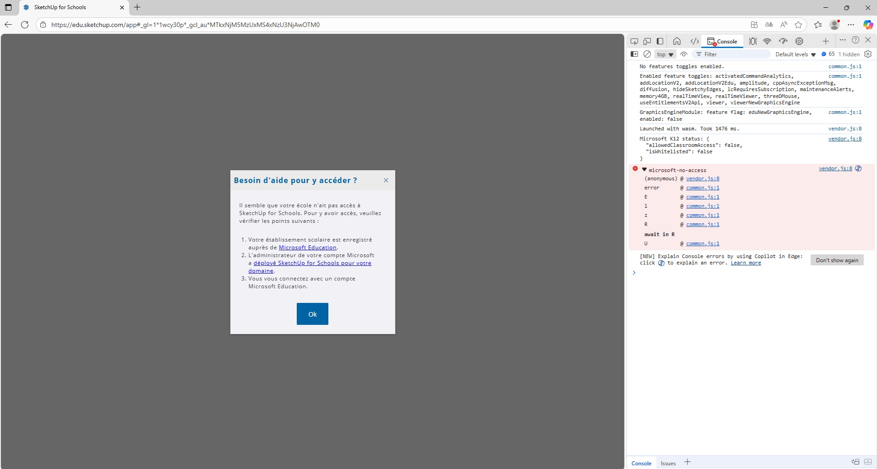Open DevTools customize menu (three dots)
Viewport: 877px width, 469px height.
pos(843,40)
